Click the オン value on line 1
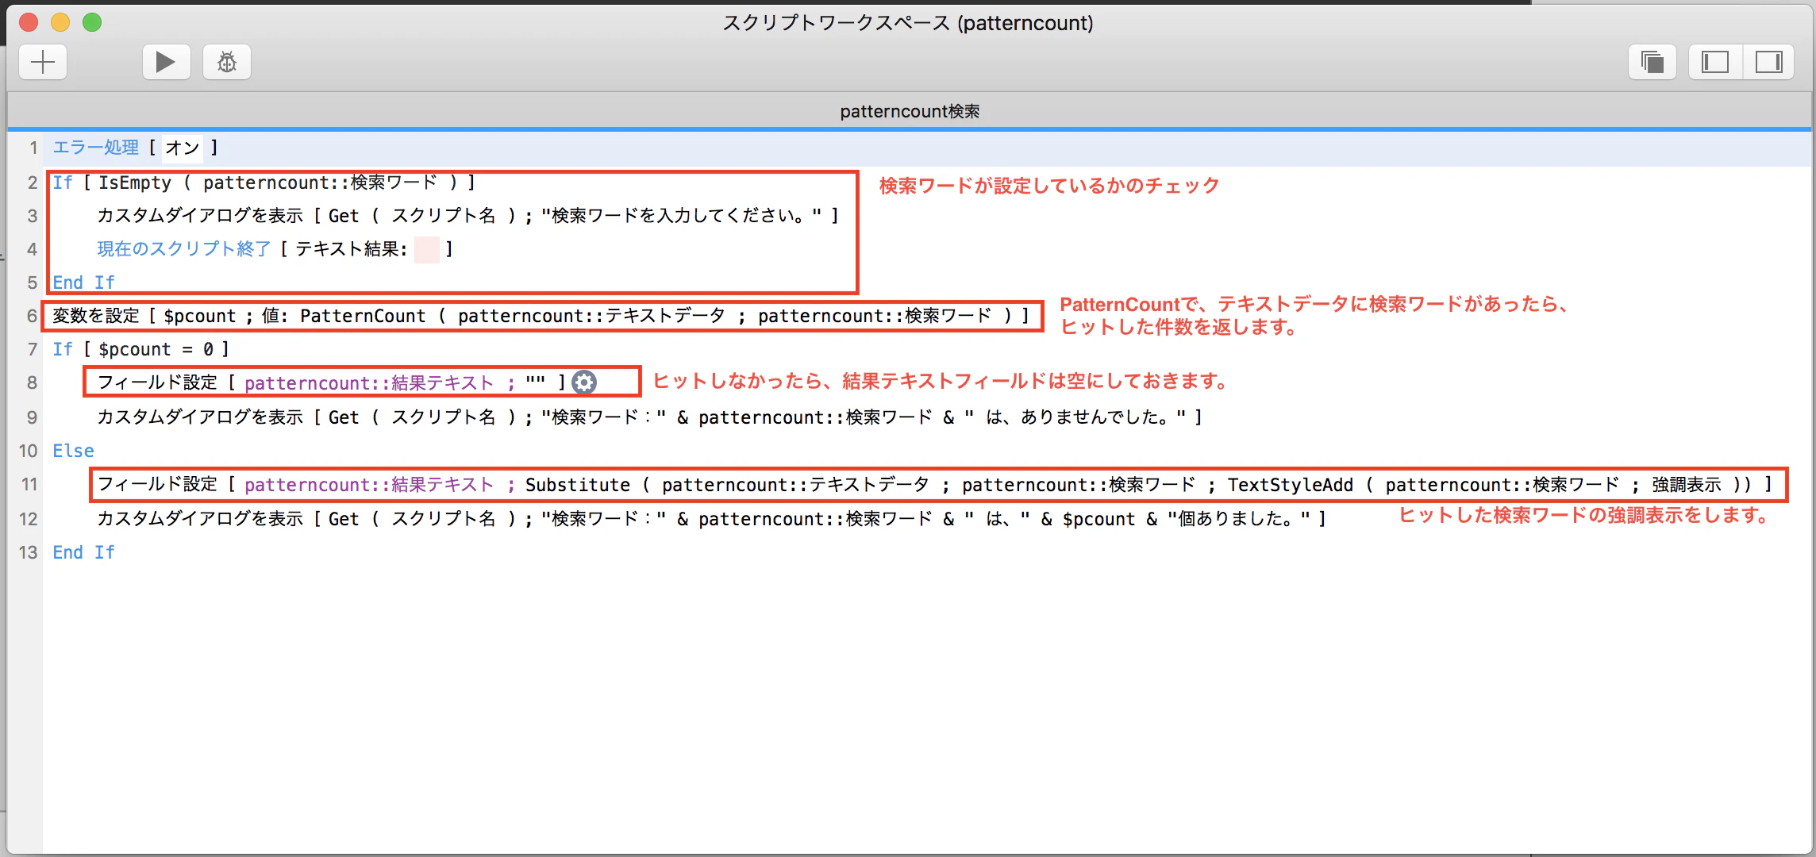The height and width of the screenshot is (857, 1816). tap(183, 148)
